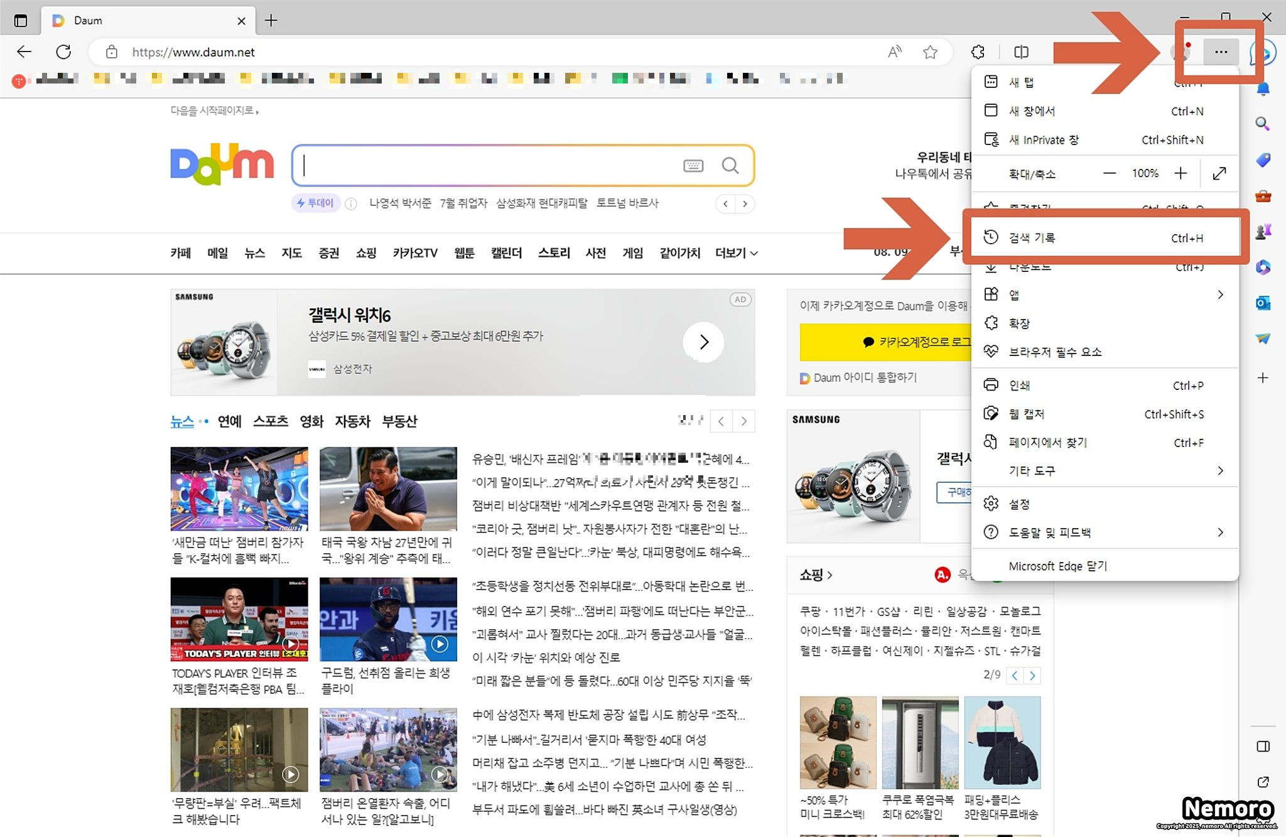Click the browser refresh icon
Image resolution: width=1286 pixels, height=837 pixels.
pyautogui.click(x=63, y=52)
